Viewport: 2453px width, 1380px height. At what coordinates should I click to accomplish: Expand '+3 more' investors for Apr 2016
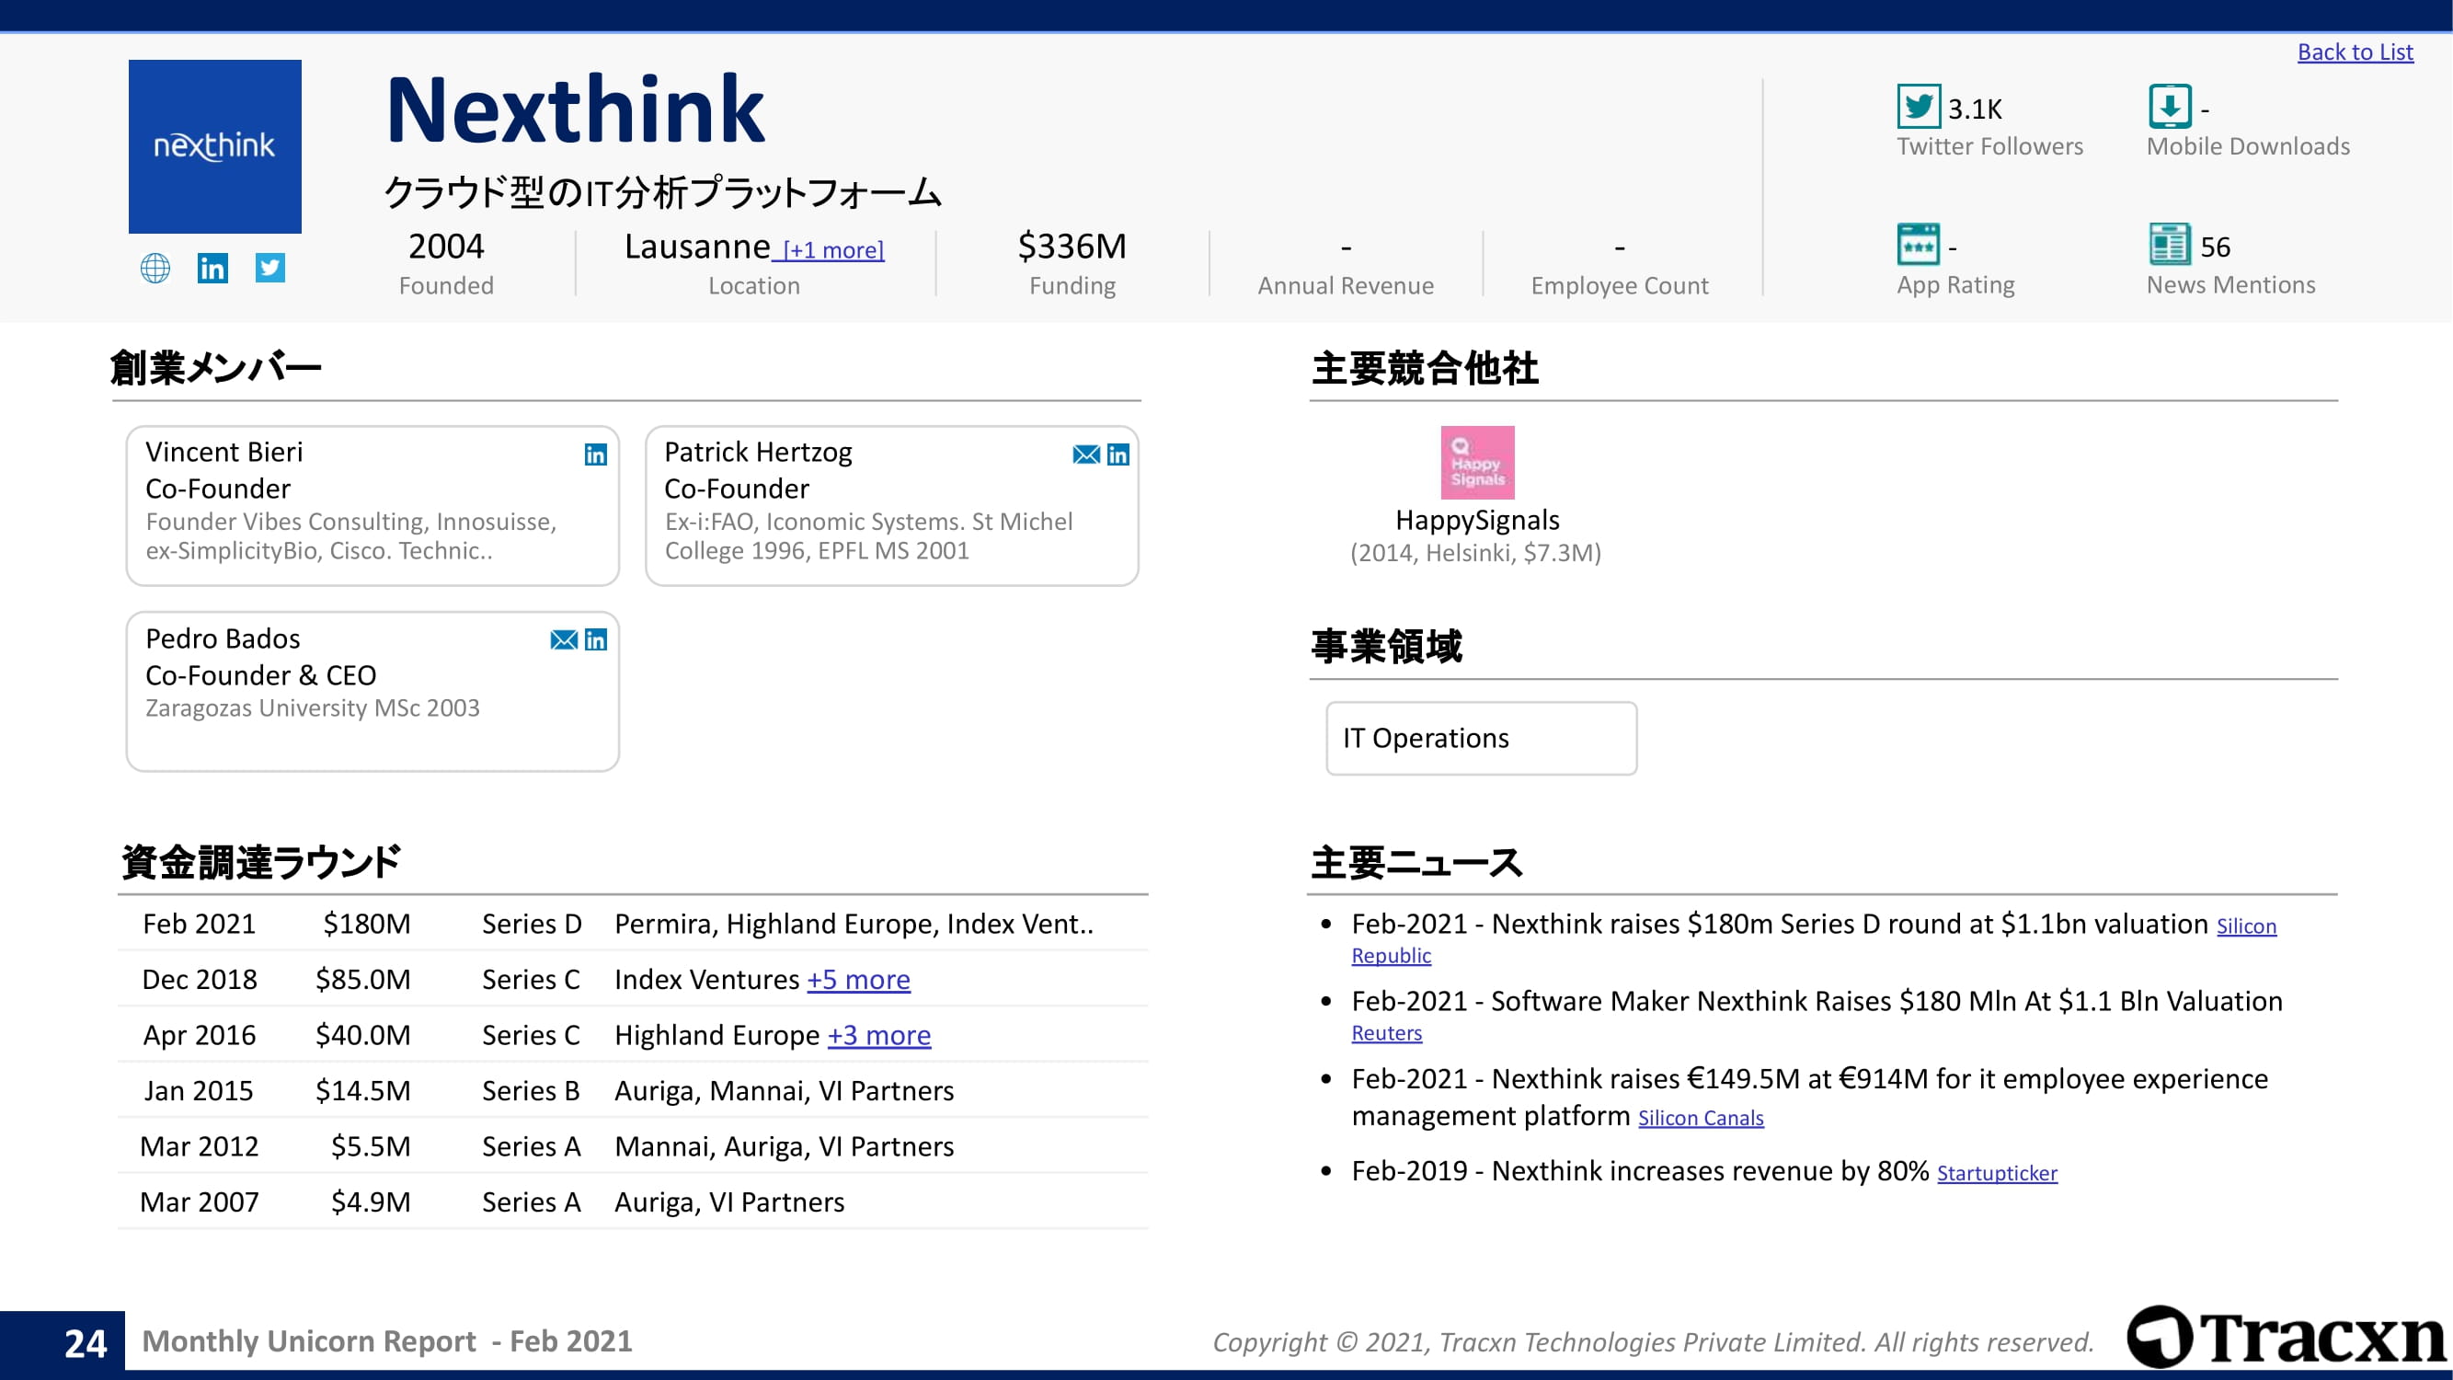tap(878, 1035)
